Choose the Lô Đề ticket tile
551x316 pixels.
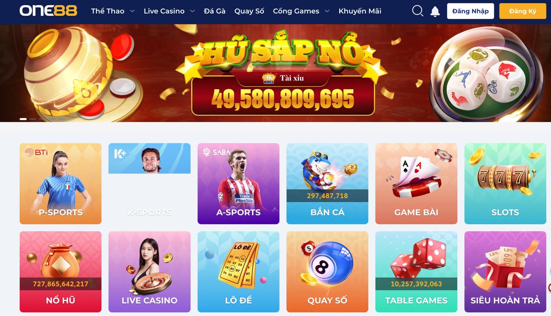point(238,272)
